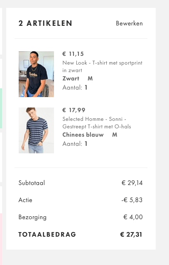This screenshot has height=265, width=169.
Task: Click the Subtotaal label
Action: click(32, 183)
